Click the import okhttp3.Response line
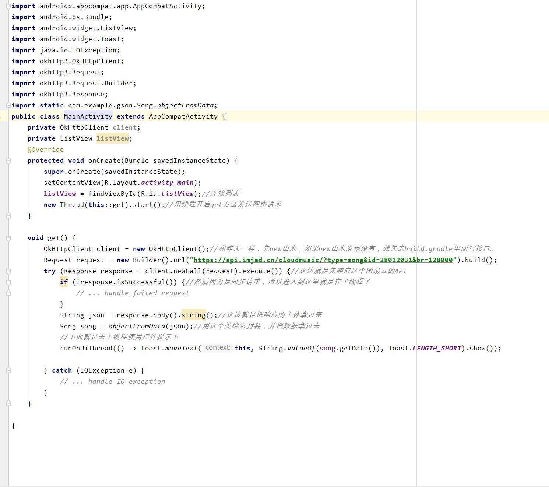549x487 pixels. tap(60, 94)
